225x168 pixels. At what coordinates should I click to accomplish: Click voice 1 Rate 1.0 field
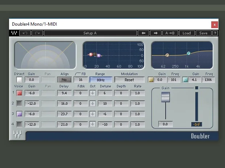[x=137, y=93]
